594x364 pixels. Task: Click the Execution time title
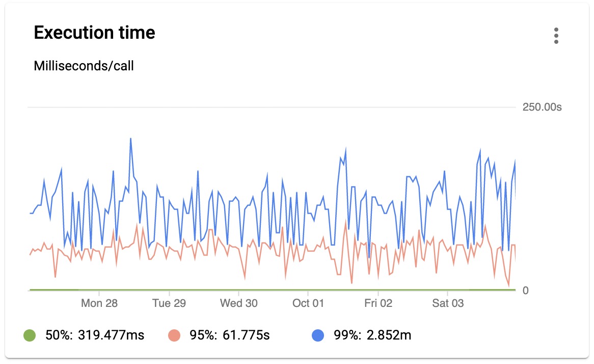tap(94, 32)
